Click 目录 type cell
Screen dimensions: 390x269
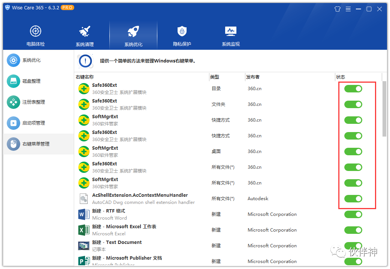point(216,89)
